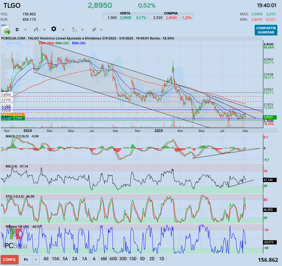Viewport: 282px width, 266px height.
Task: Click the Willians %R (14) indicator label
Action: (x=17, y=227)
